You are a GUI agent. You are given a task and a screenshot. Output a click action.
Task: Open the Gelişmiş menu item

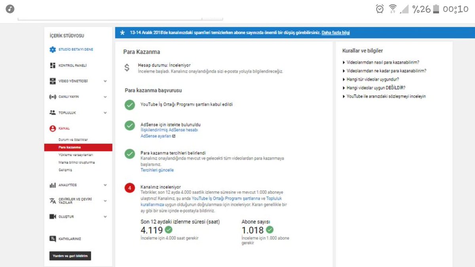65,170
